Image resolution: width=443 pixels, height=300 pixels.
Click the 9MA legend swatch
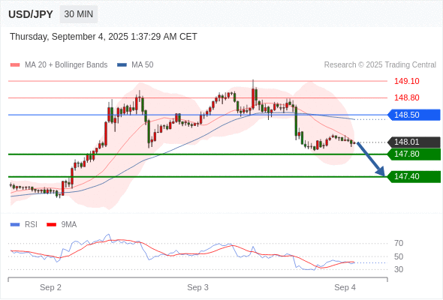click(x=51, y=225)
